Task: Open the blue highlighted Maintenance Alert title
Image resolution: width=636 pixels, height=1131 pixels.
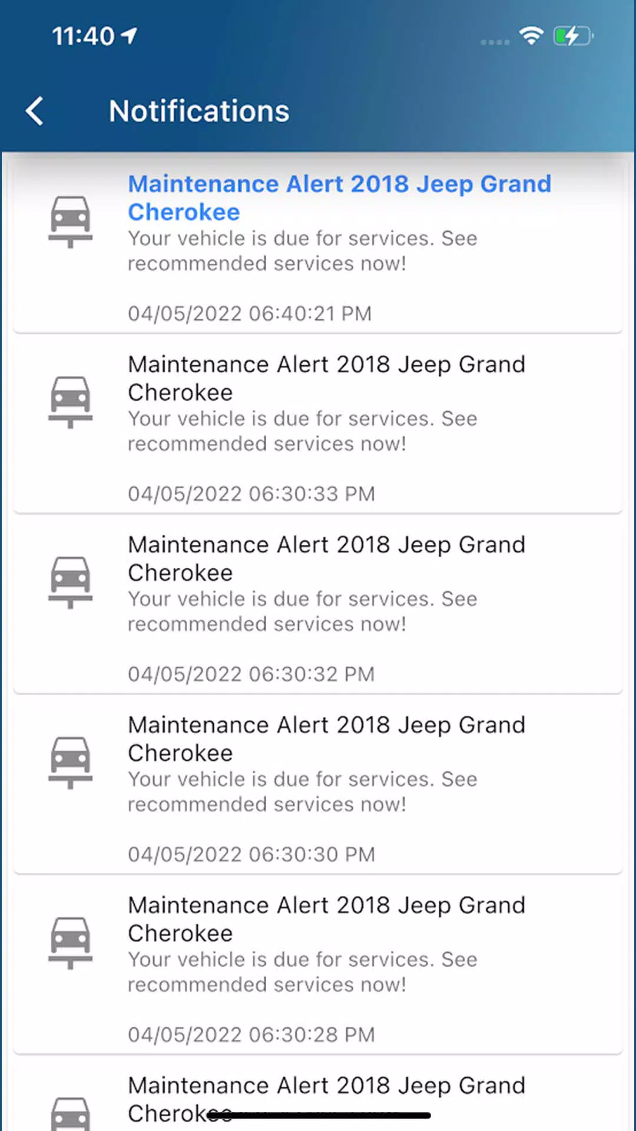Action: point(339,198)
